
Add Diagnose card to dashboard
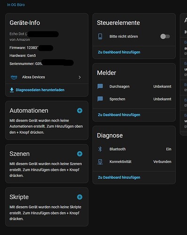[119, 177]
